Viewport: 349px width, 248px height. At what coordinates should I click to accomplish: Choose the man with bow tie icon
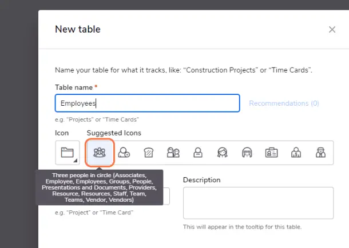(198, 153)
